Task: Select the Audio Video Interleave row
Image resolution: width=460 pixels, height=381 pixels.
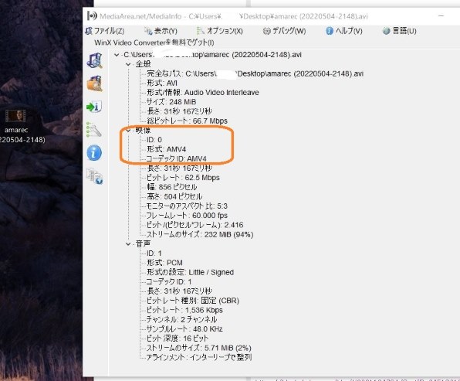Action: coord(203,93)
